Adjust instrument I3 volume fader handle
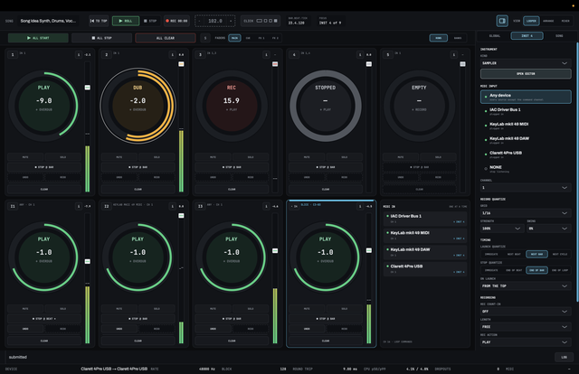 (275, 251)
